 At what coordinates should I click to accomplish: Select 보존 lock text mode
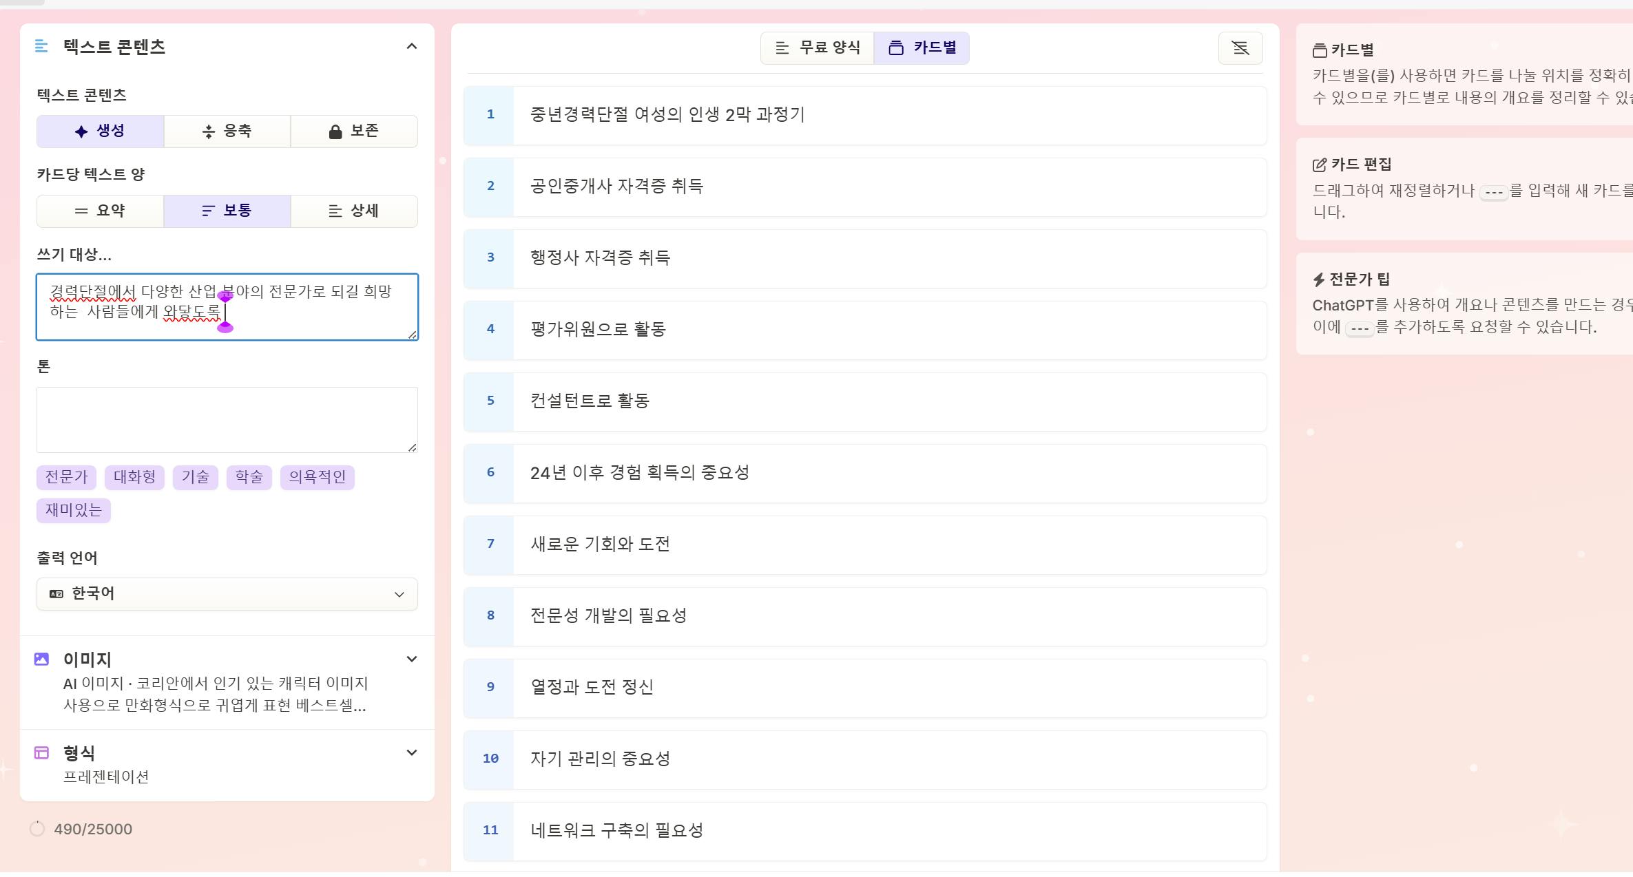pos(354,131)
